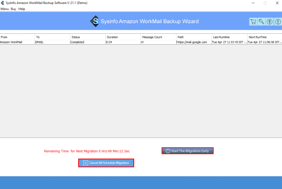Open the help question mark icon
This screenshot has width=282, height=189.
[269, 22]
